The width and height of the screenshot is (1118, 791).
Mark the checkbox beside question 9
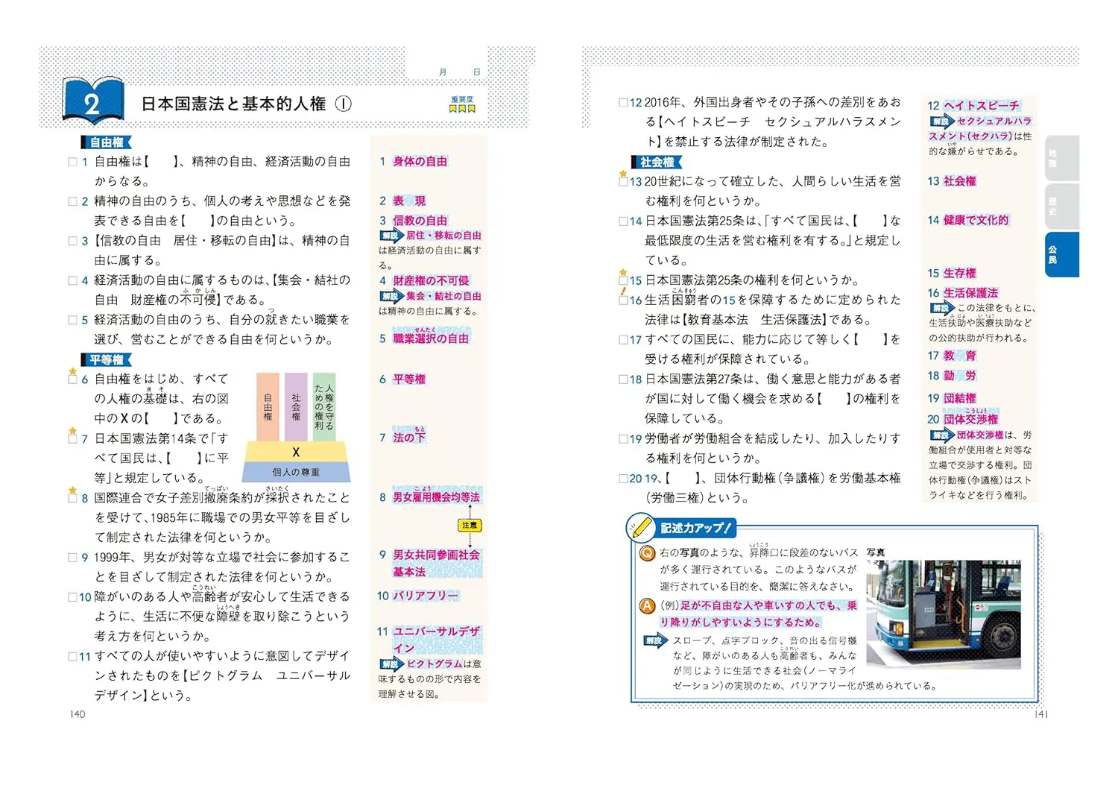[x=73, y=558]
